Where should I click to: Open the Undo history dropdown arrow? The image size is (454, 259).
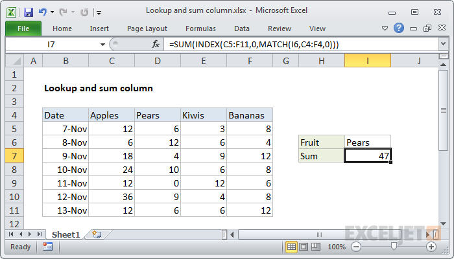[x=52, y=12]
